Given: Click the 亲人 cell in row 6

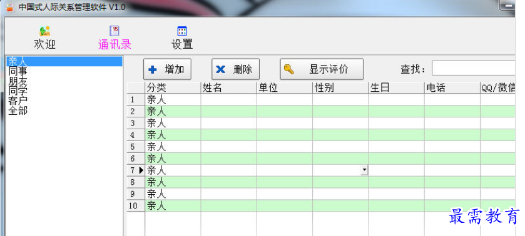Looking at the screenshot, I should click(173, 159).
